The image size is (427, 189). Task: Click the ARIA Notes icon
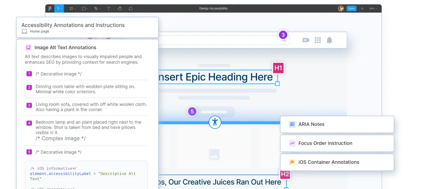[x=292, y=124]
